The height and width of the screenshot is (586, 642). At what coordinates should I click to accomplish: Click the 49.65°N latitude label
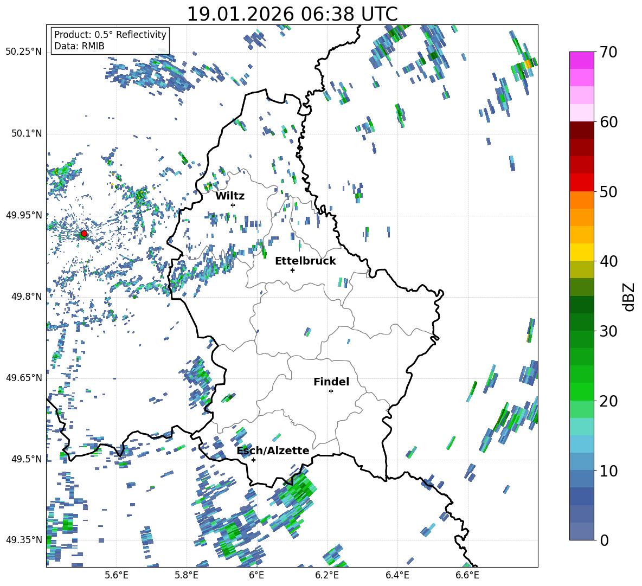click(x=24, y=377)
